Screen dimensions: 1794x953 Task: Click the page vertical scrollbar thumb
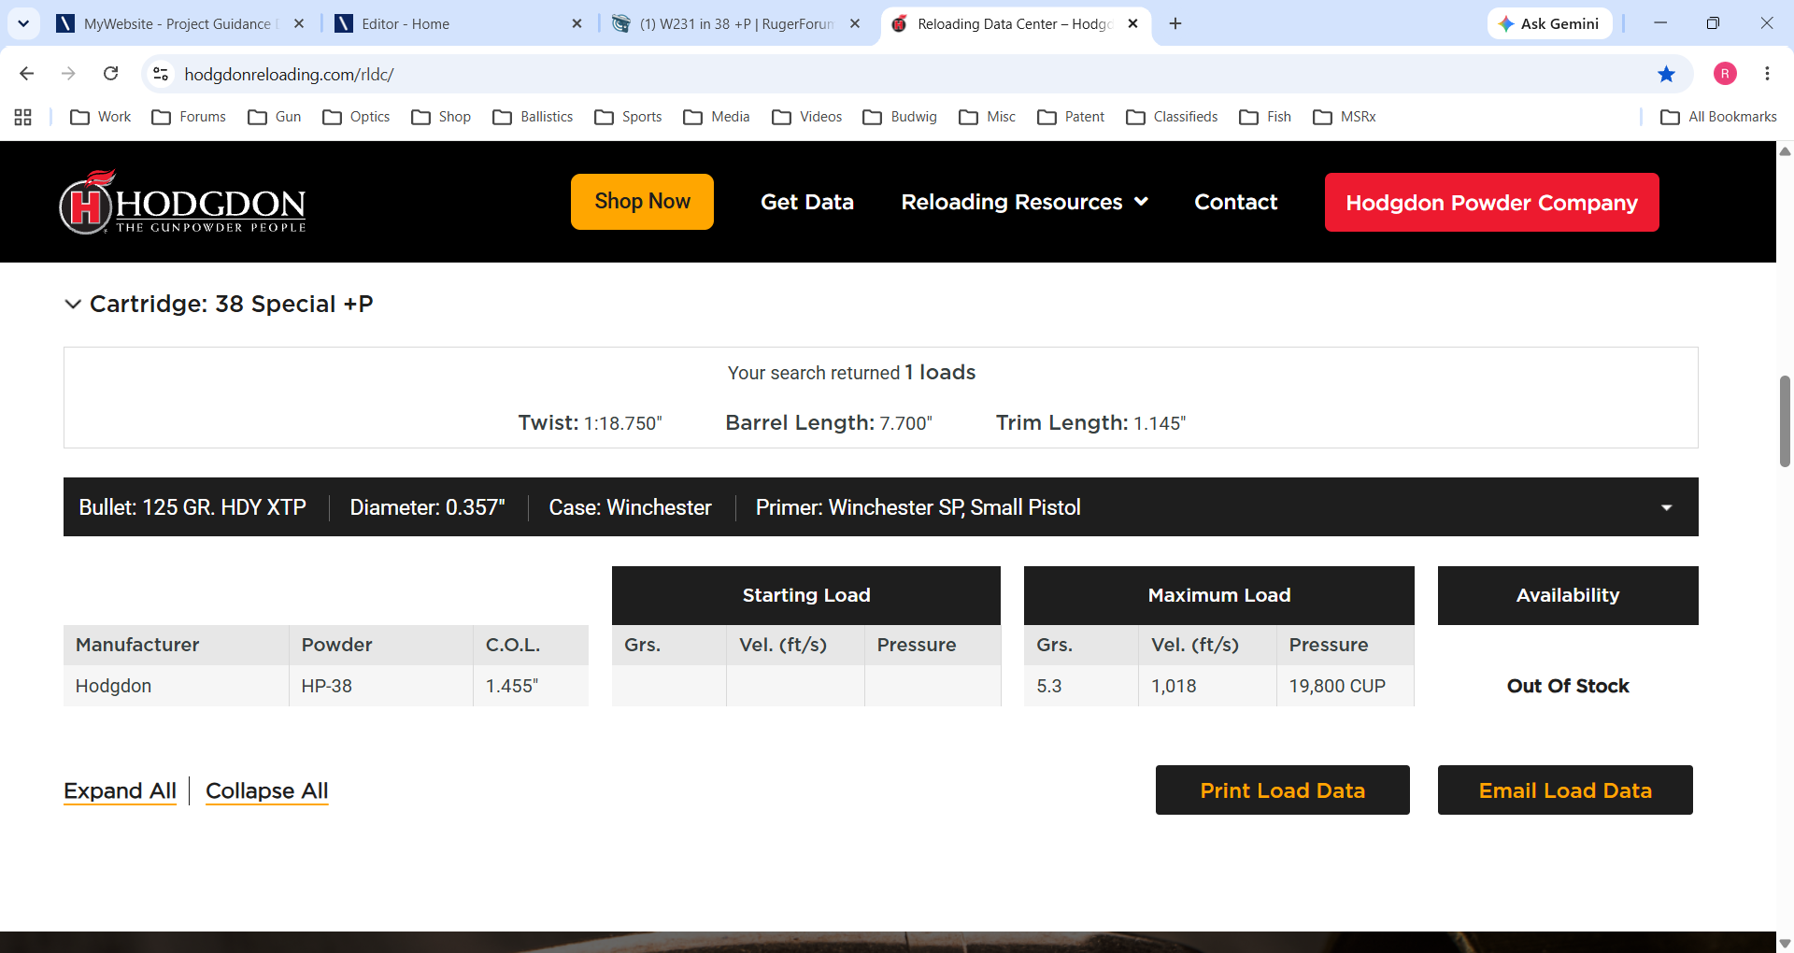click(x=1785, y=420)
